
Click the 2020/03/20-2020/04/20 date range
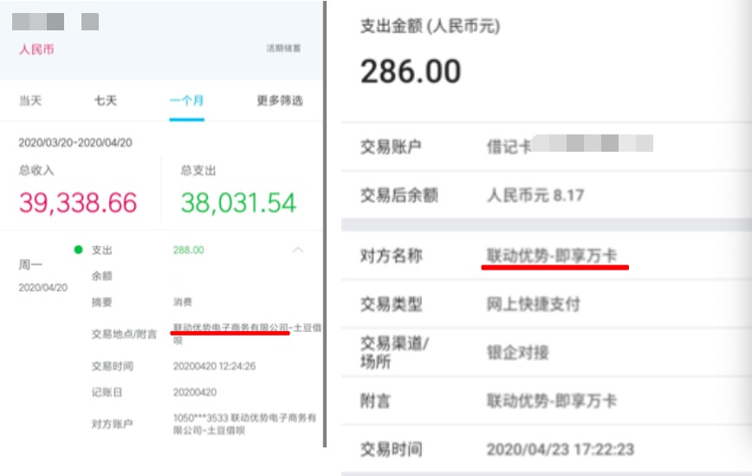click(76, 142)
